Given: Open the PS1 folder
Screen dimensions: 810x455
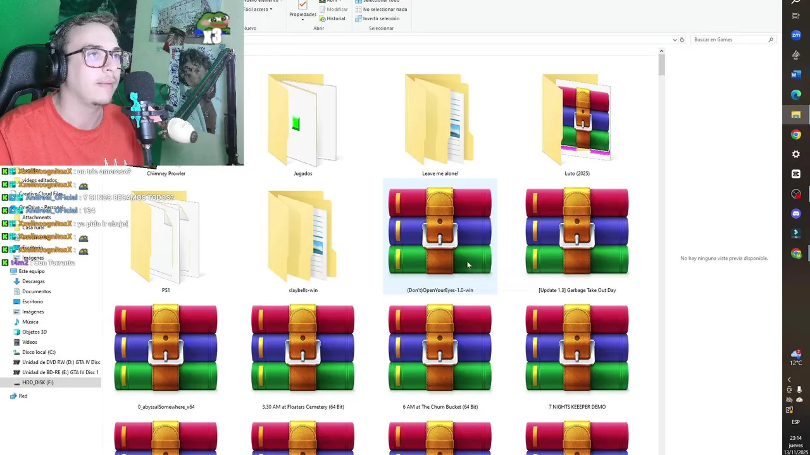Looking at the screenshot, I should tap(166, 240).
